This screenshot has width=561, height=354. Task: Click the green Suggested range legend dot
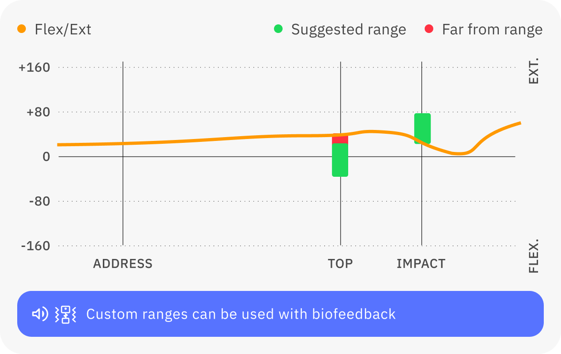[278, 29]
